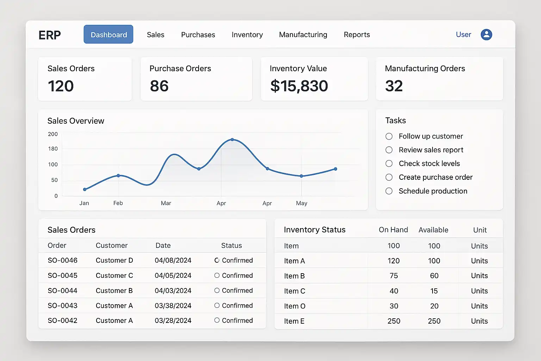The height and width of the screenshot is (361, 541).
Task: Click status circle icon for order SO-0043
Action: 217,305
